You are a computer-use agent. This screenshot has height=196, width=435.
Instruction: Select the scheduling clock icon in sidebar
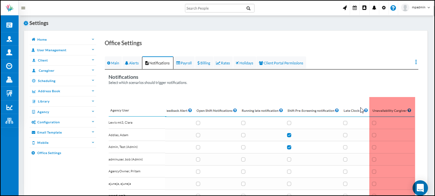coord(9,66)
